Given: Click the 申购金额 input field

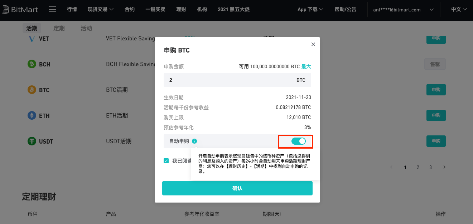Looking at the screenshot, I should (x=237, y=80).
